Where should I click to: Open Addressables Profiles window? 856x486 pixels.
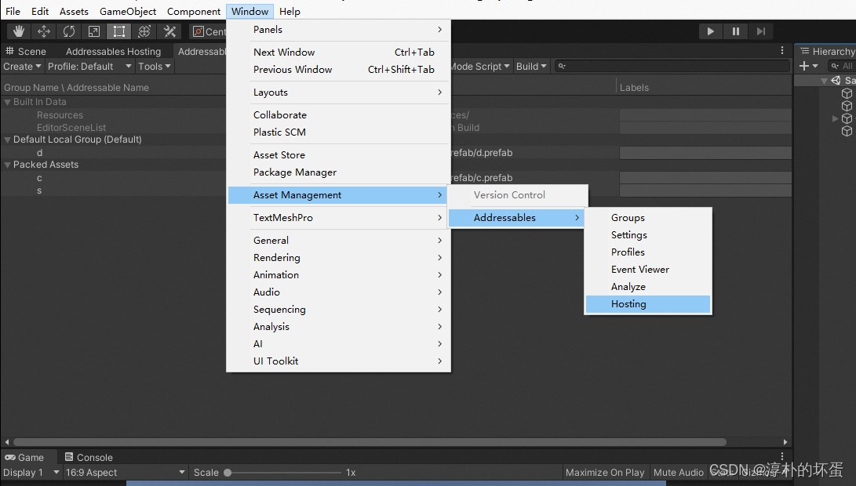click(x=648, y=252)
